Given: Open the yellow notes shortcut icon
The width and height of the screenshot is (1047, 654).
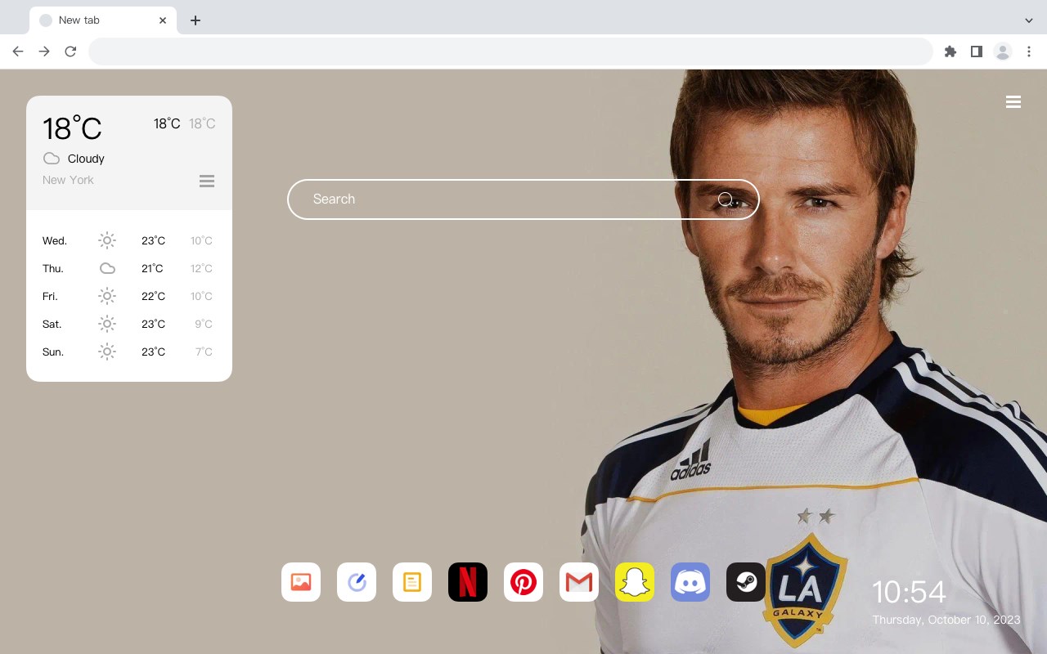Looking at the screenshot, I should [x=412, y=582].
